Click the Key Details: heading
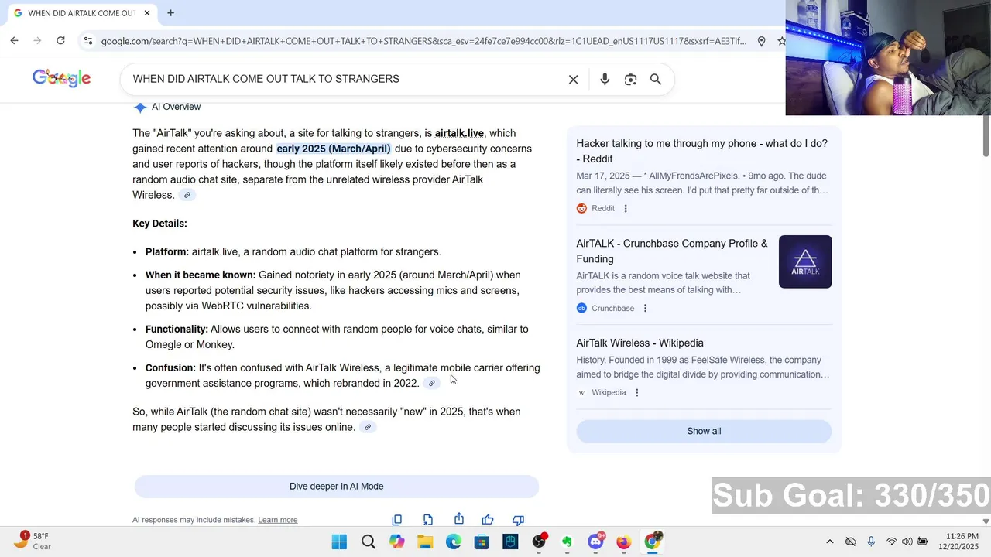The height and width of the screenshot is (557, 991). [x=159, y=224]
